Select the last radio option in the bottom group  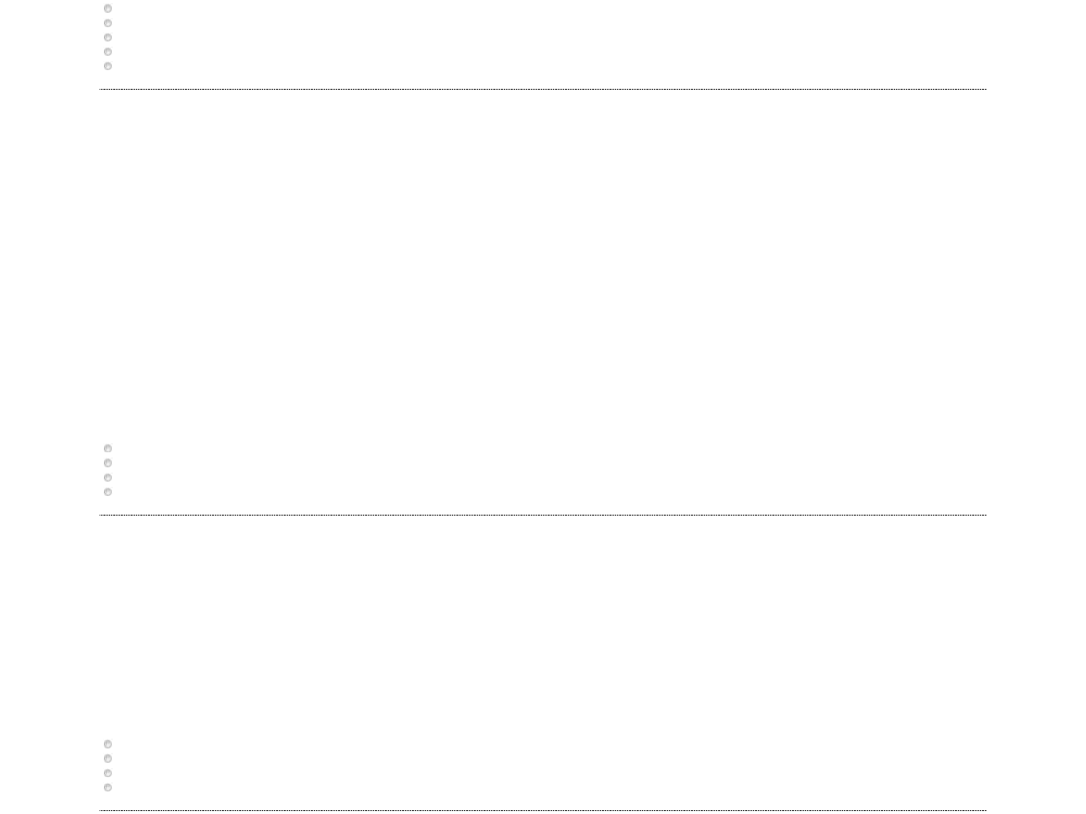[x=108, y=788]
